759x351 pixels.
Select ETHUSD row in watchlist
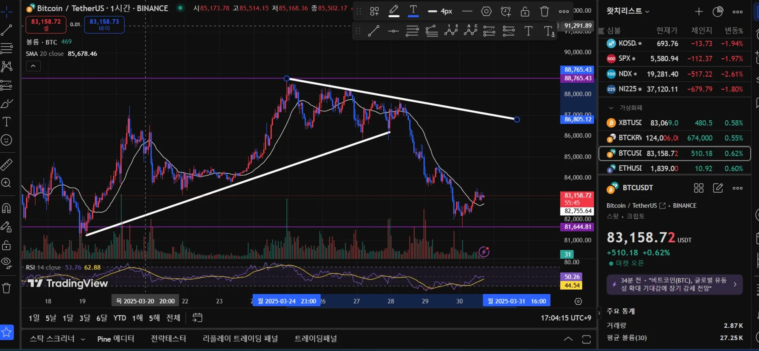(674, 169)
